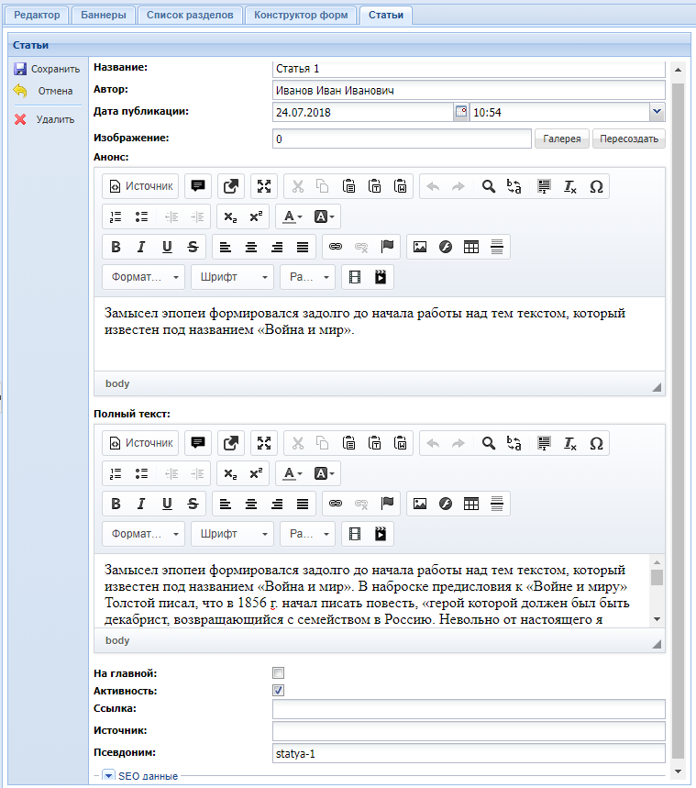
Task: Click the Псевдоним field with statya-1
Action: pos(469,753)
